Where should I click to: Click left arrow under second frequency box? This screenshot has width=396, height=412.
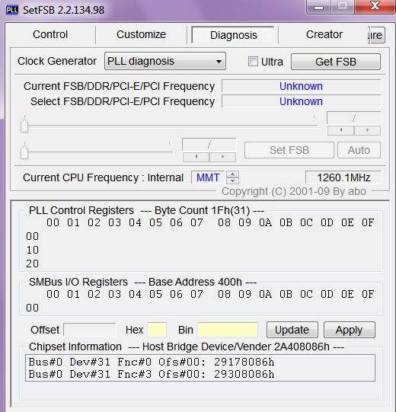coord(196,157)
